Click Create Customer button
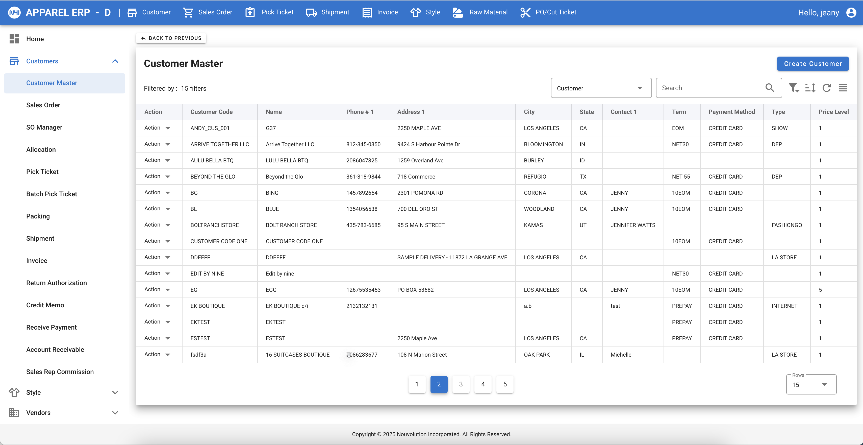863x445 pixels. [x=813, y=64]
